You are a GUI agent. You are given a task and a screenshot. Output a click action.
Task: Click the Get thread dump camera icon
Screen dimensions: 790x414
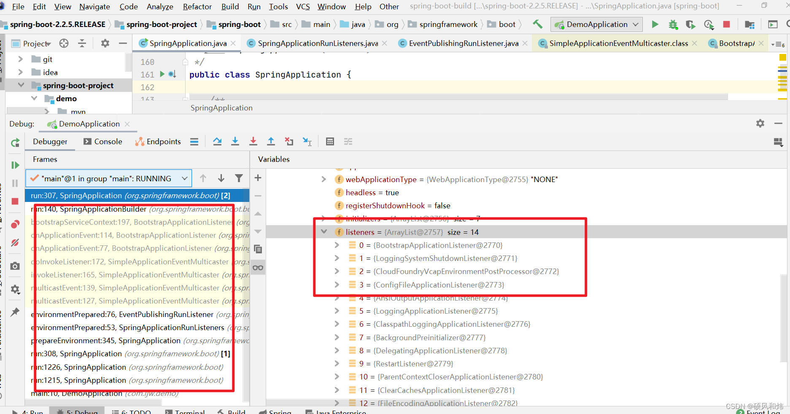point(15,266)
